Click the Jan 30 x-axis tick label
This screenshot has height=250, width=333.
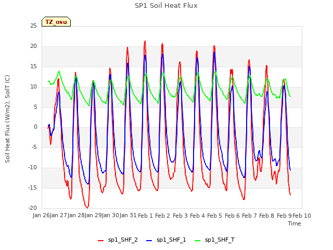click(x=111, y=216)
